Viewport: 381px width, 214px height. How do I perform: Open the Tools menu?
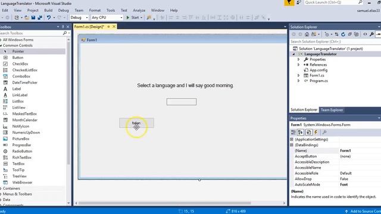point(111,11)
